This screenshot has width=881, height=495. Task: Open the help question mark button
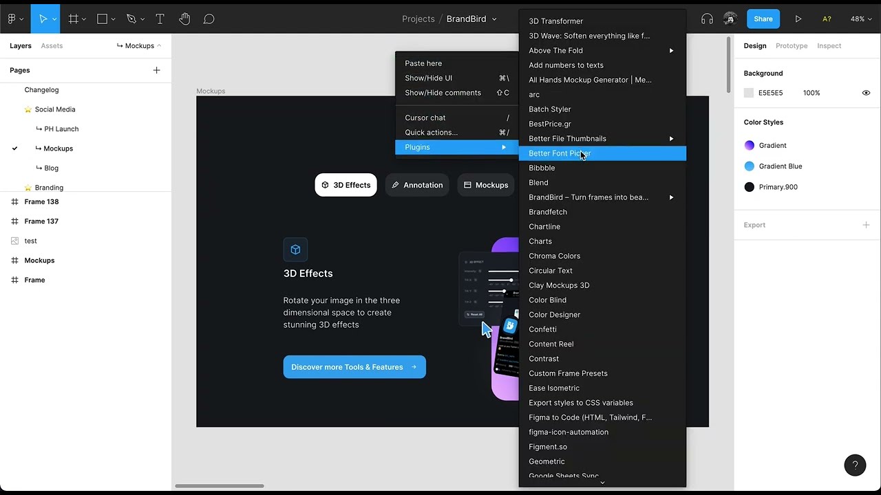coord(855,465)
